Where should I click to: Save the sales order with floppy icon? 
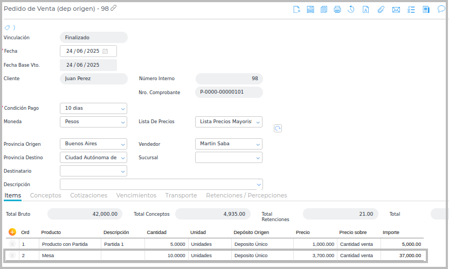(310, 9)
